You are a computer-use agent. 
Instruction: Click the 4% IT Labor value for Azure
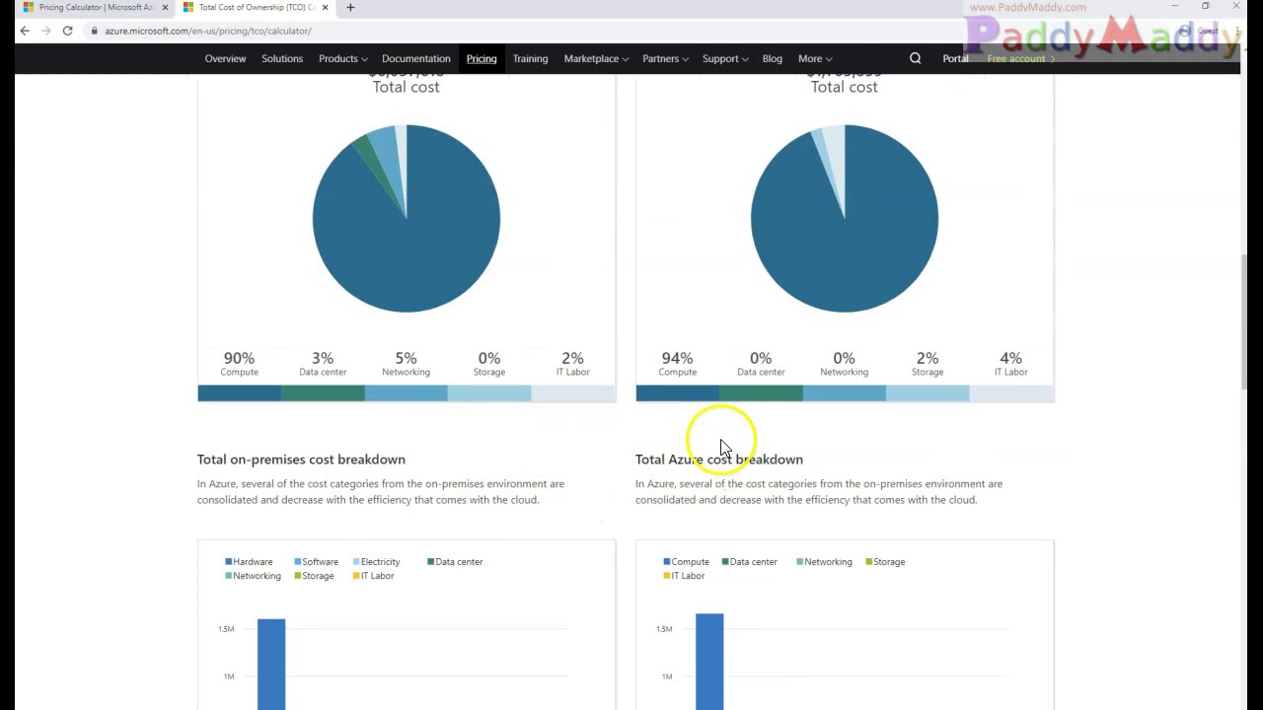point(1010,358)
